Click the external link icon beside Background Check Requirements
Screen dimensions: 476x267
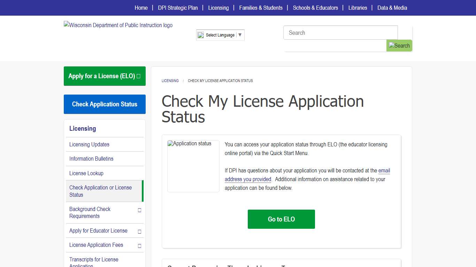click(x=139, y=210)
